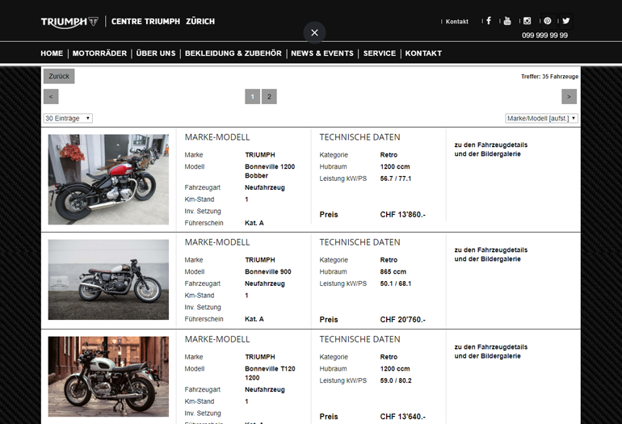Click the Treffer: 35 Fahrzeuge text

point(550,77)
